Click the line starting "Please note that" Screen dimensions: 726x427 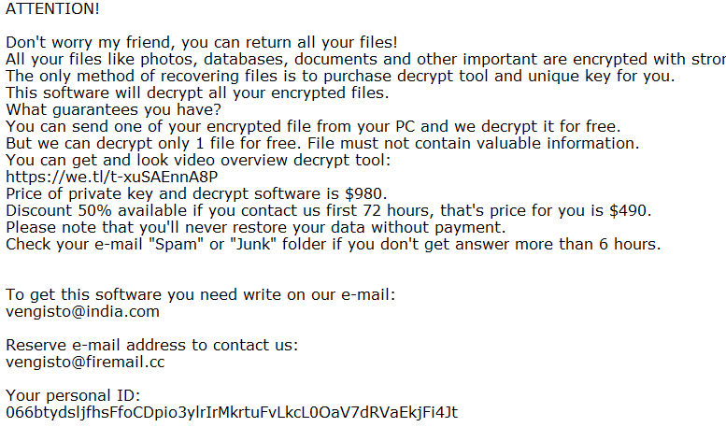255,227
